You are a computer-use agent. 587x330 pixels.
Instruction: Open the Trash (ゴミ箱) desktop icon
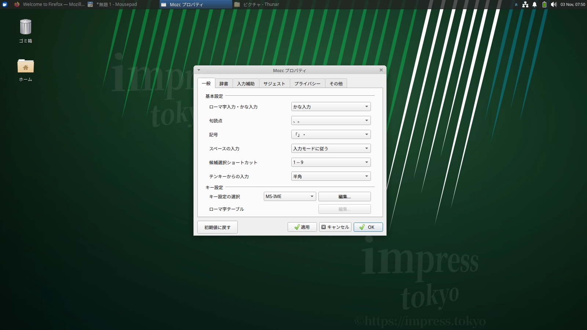pos(26,31)
